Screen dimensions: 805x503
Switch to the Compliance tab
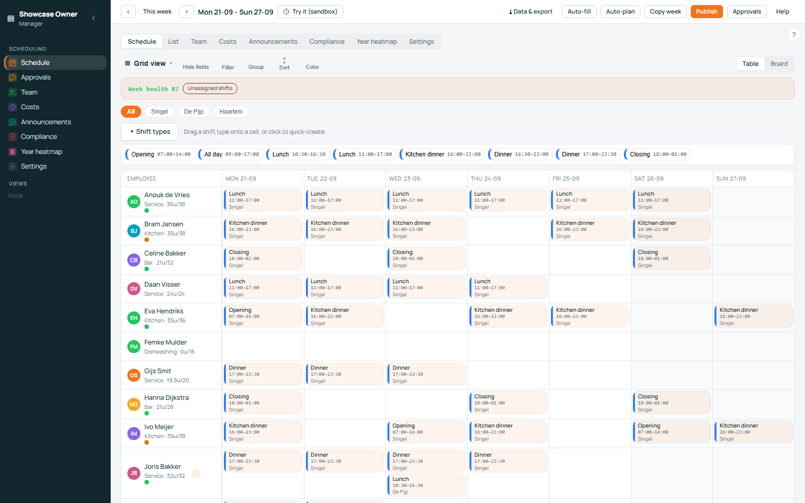click(327, 42)
